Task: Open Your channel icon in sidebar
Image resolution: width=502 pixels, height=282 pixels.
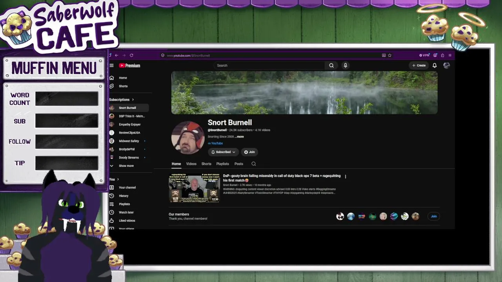Action: click(x=112, y=188)
